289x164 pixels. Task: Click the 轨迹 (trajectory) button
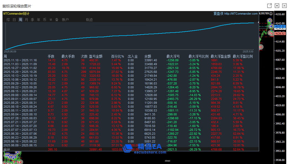89,20
